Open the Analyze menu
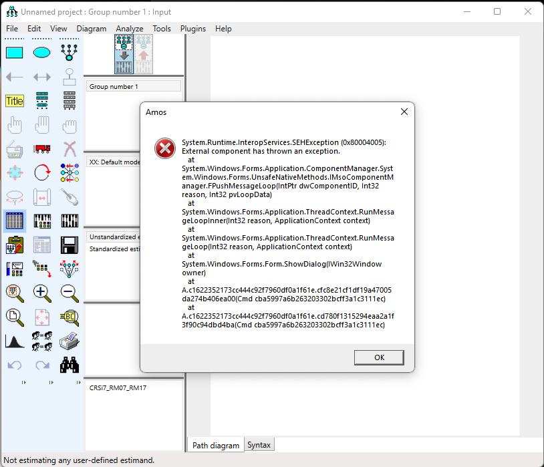Screen dimensions: 544x467 coord(129,29)
